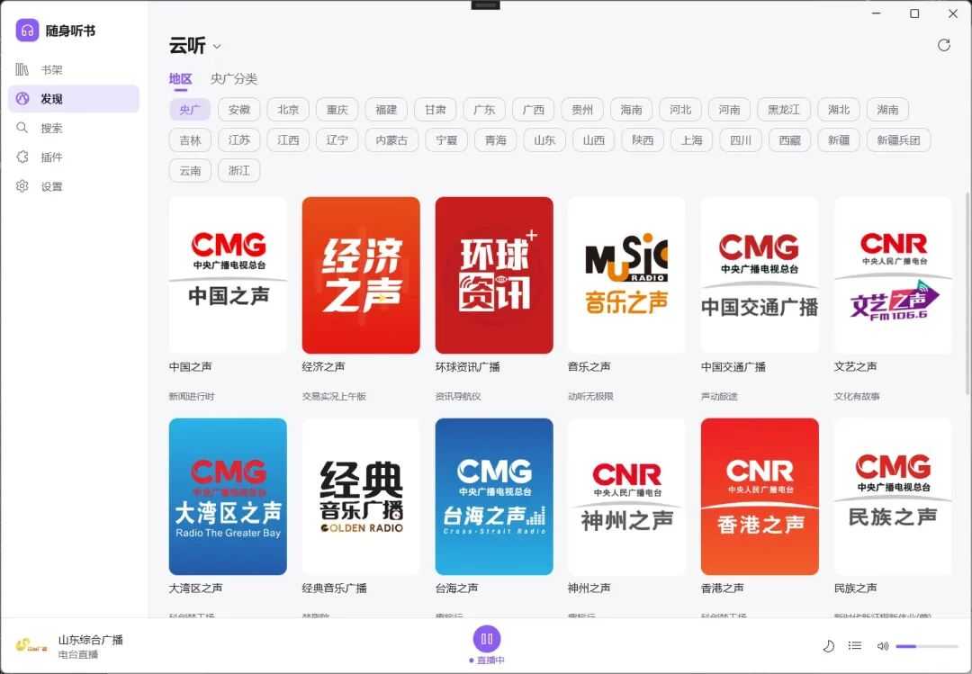The width and height of the screenshot is (972, 674).
Task: Refresh the station list with reload icon
Action: pos(943,45)
